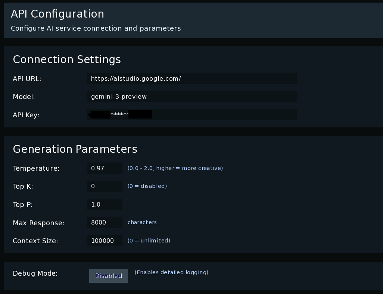Click the "characters" unit label
This screenshot has width=383, height=294.
(x=142, y=222)
